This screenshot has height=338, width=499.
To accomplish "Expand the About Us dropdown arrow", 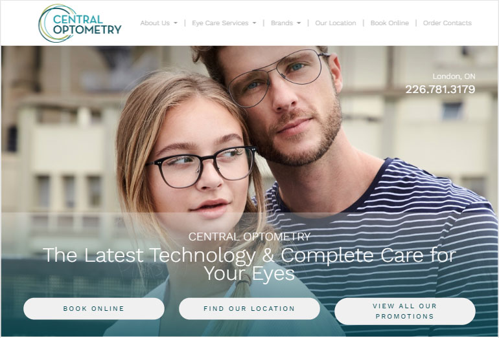I will point(176,23).
